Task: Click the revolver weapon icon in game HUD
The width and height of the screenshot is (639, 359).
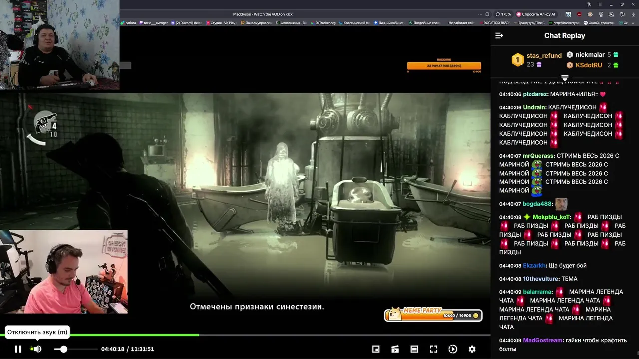Action: (45, 123)
